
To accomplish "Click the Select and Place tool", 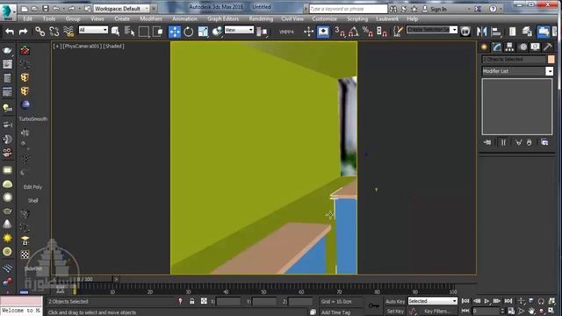I will [x=217, y=32].
